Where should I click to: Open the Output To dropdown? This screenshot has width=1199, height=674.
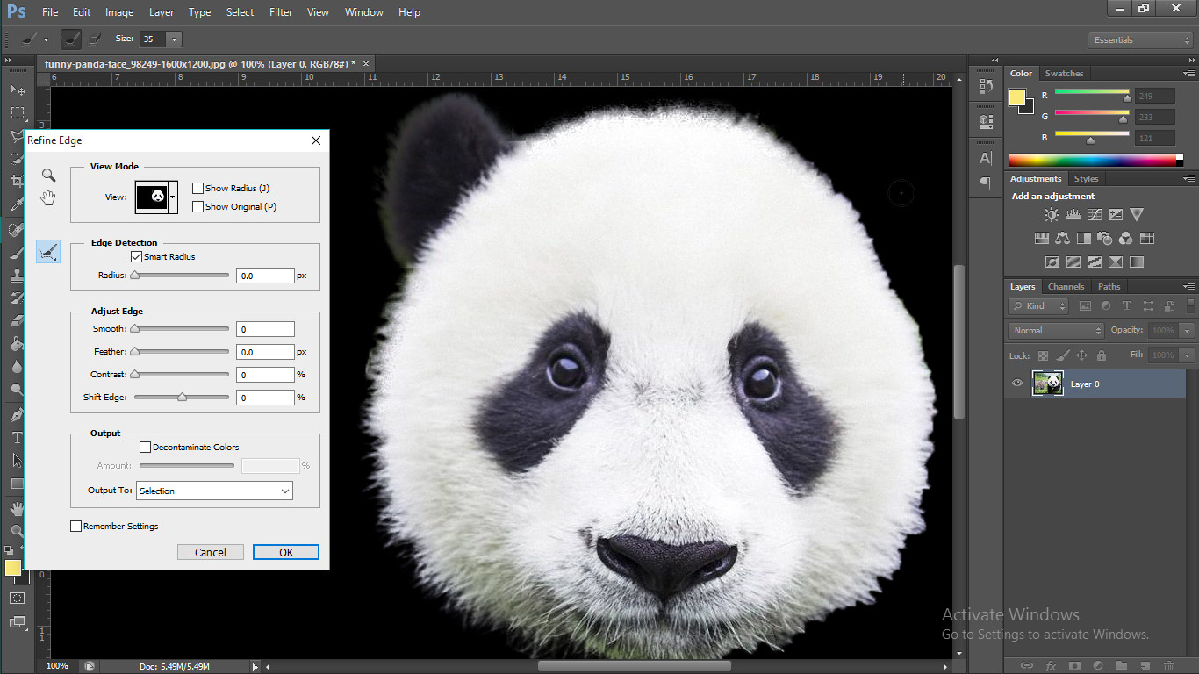click(214, 491)
